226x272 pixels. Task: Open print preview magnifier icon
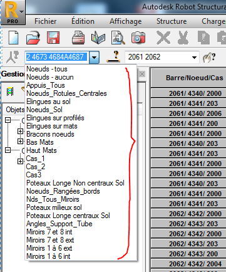[118, 38]
